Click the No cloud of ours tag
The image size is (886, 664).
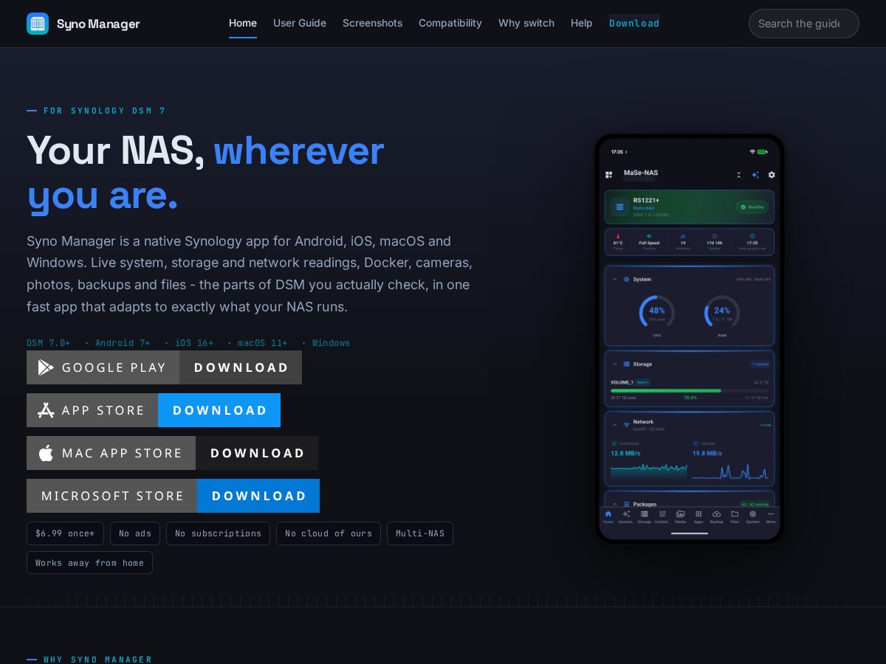(329, 533)
